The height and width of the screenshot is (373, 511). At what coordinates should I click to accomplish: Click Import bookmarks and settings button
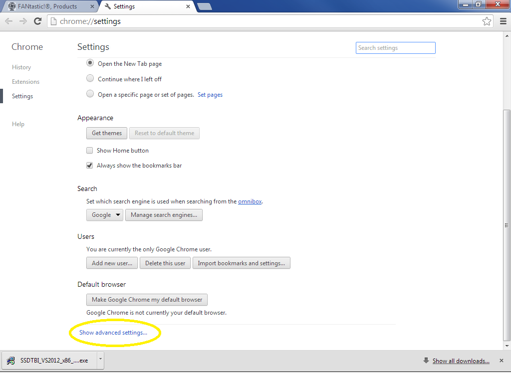[242, 263]
